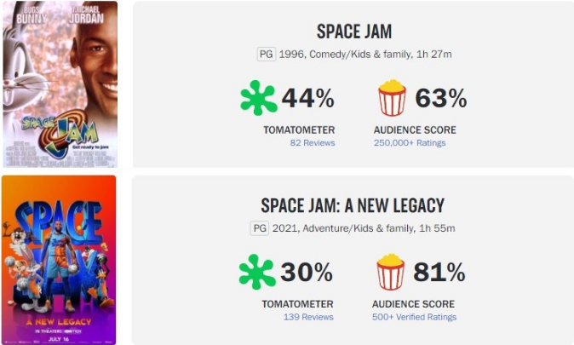Click the SPACE JAM title heading
Image resolution: width=574 pixels, height=345 pixels.
tap(354, 32)
